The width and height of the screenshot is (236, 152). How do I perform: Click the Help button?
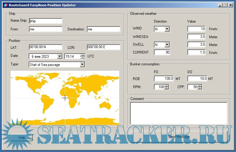(x=22, y=137)
